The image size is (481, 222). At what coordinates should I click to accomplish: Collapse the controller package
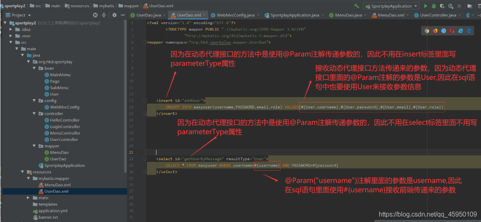coord(34,114)
